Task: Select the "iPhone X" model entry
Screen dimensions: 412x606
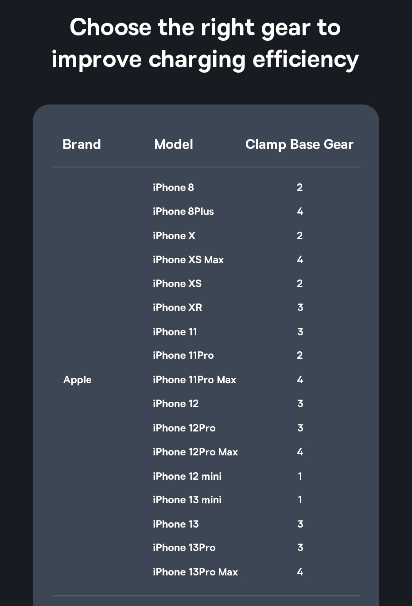Action: [174, 236]
